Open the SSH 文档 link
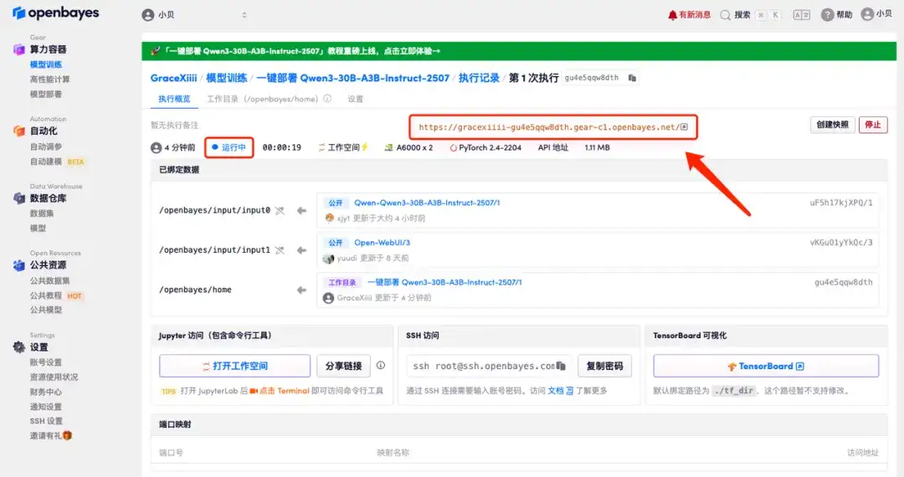 point(560,391)
